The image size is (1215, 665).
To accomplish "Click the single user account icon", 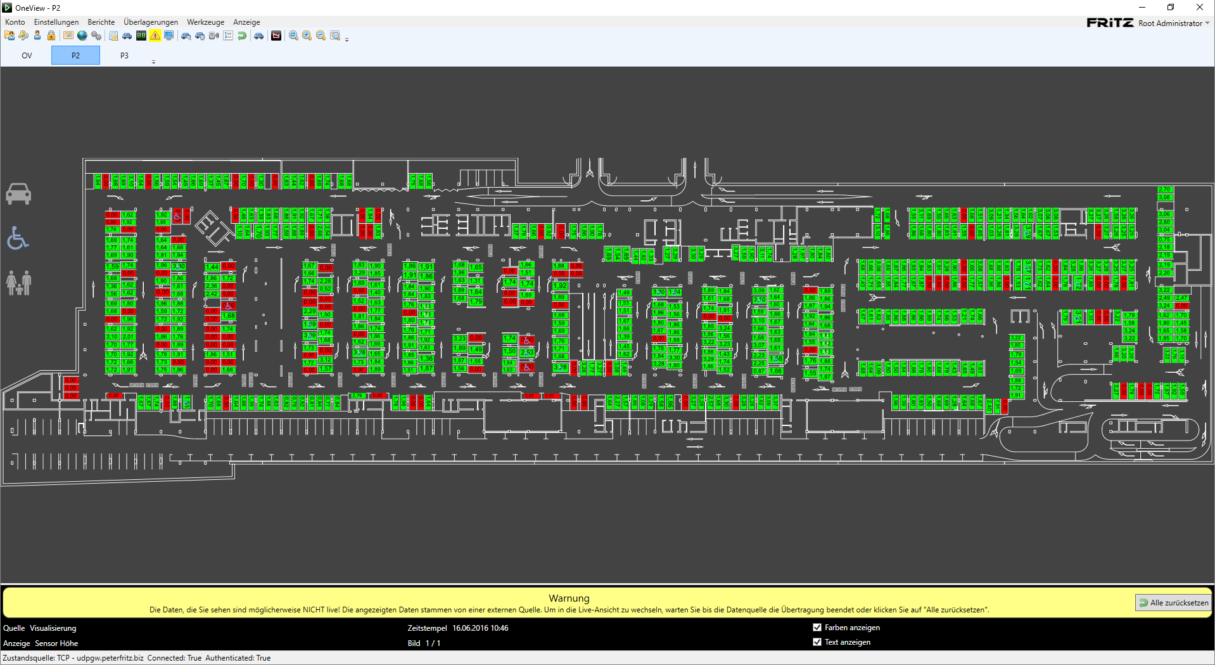I will pos(37,36).
